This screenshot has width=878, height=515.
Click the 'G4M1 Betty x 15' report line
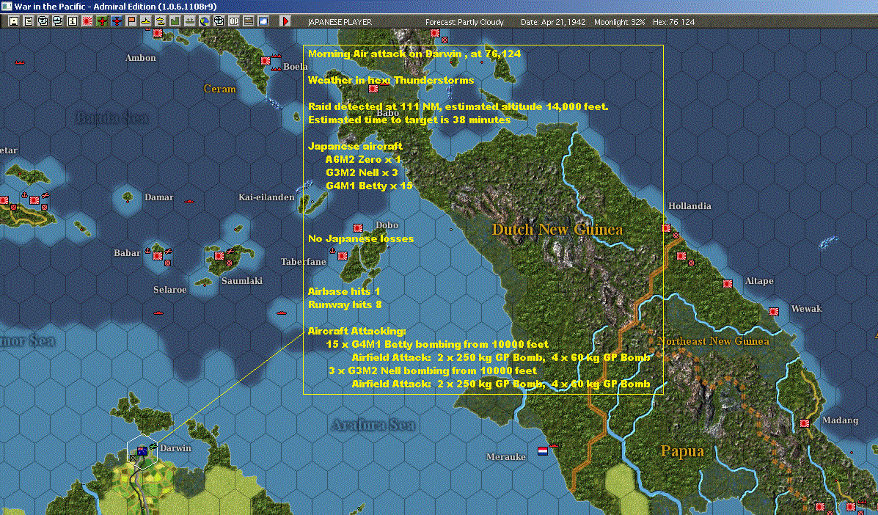[x=369, y=186]
